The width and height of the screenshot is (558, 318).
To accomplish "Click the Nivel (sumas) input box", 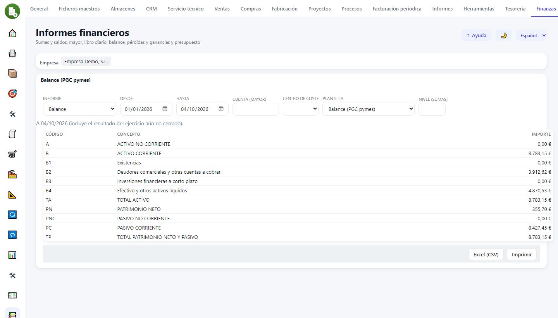I will click(x=432, y=109).
